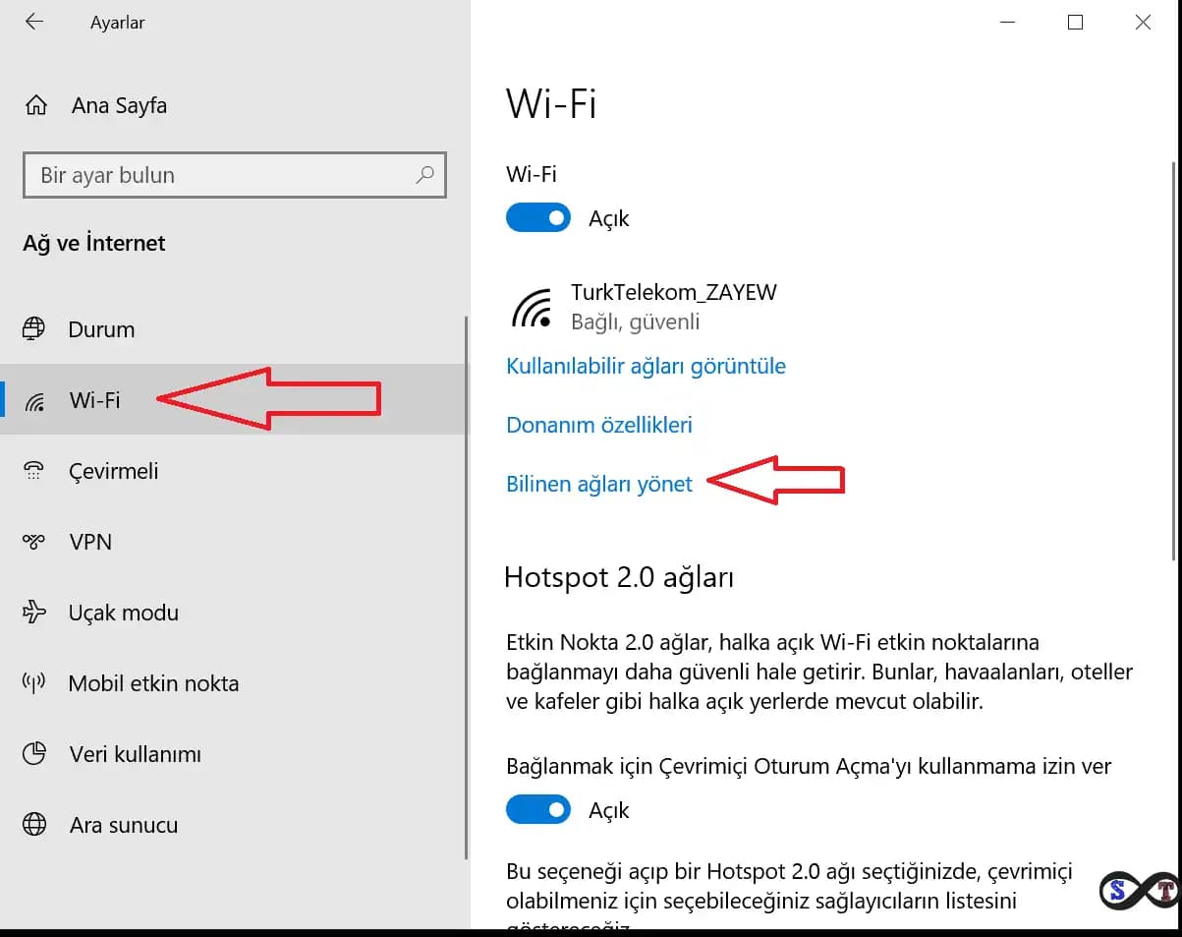Open Kullanılabilir ağları görüntüle link

[646, 366]
